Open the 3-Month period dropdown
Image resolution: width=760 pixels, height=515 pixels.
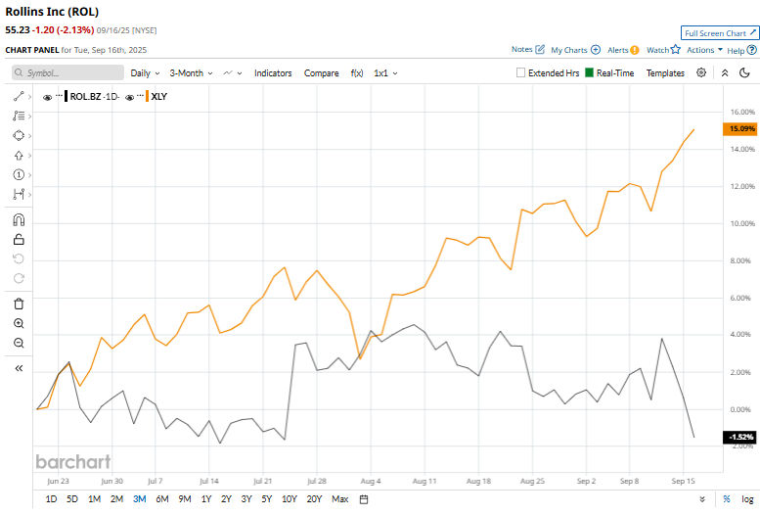point(191,73)
